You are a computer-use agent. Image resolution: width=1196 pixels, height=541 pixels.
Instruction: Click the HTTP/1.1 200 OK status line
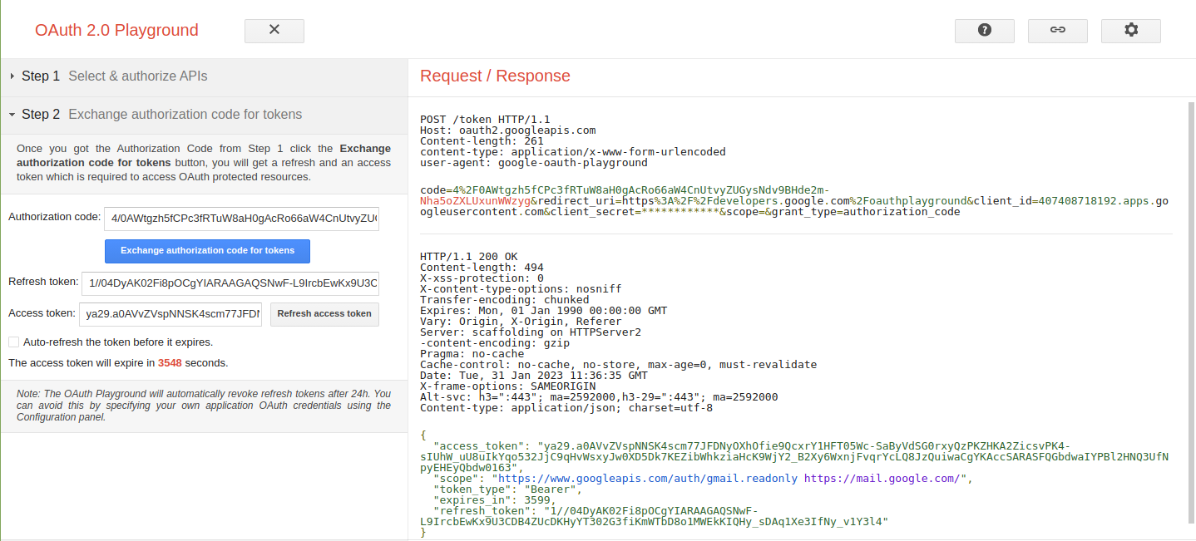(x=468, y=257)
